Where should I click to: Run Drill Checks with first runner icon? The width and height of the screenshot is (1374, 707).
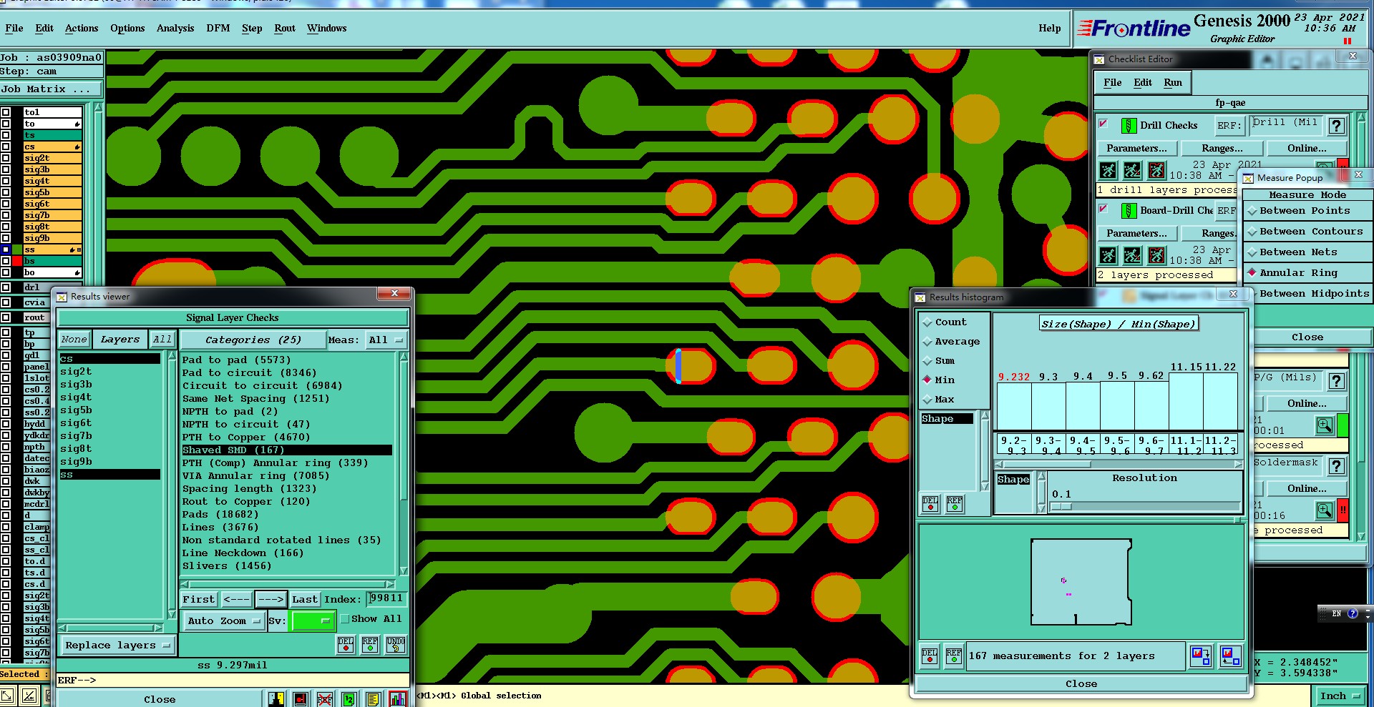(x=1108, y=170)
